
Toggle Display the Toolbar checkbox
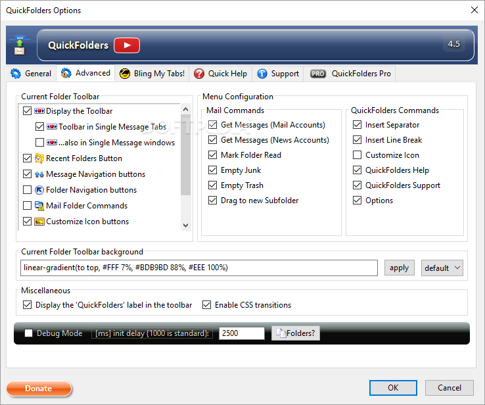tap(27, 110)
